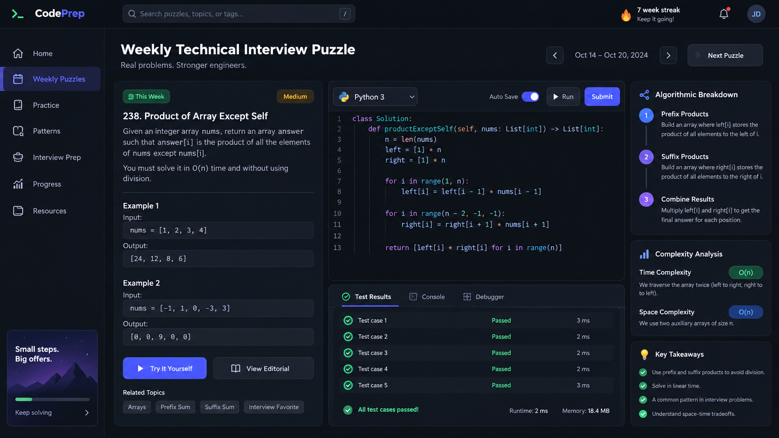Select the Test Results tab
The image size is (779, 438).
click(x=367, y=297)
